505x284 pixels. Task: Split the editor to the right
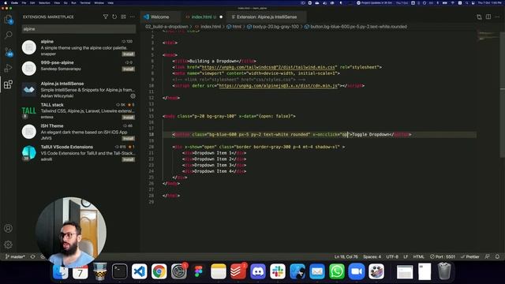[x=488, y=17]
